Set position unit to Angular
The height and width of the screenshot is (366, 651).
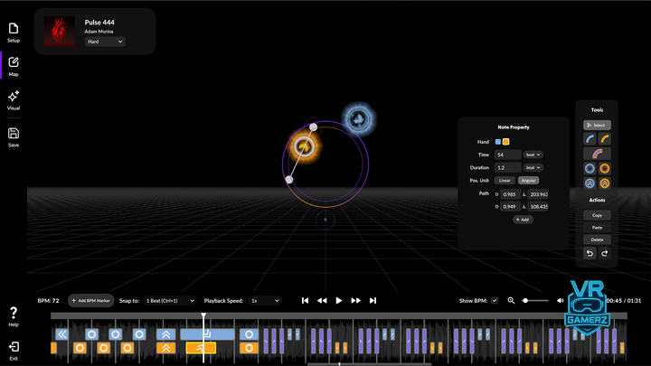click(527, 180)
